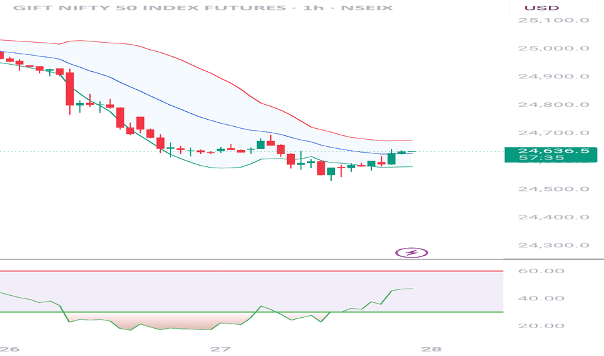Click the 24,500.0 price axis label
This screenshot has width=604, height=356.
pyautogui.click(x=553, y=189)
